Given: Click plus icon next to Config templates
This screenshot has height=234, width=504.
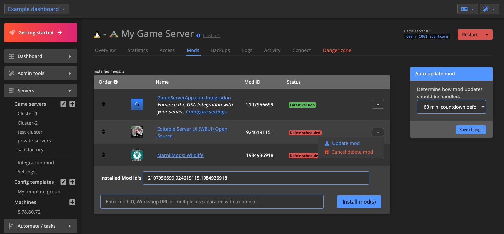Looking at the screenshot, I should (72, 182).
